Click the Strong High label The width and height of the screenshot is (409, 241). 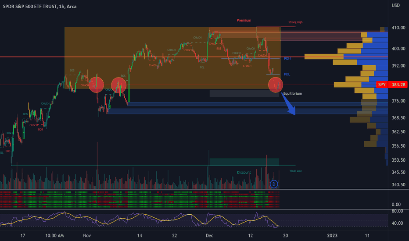coord(295,22)
